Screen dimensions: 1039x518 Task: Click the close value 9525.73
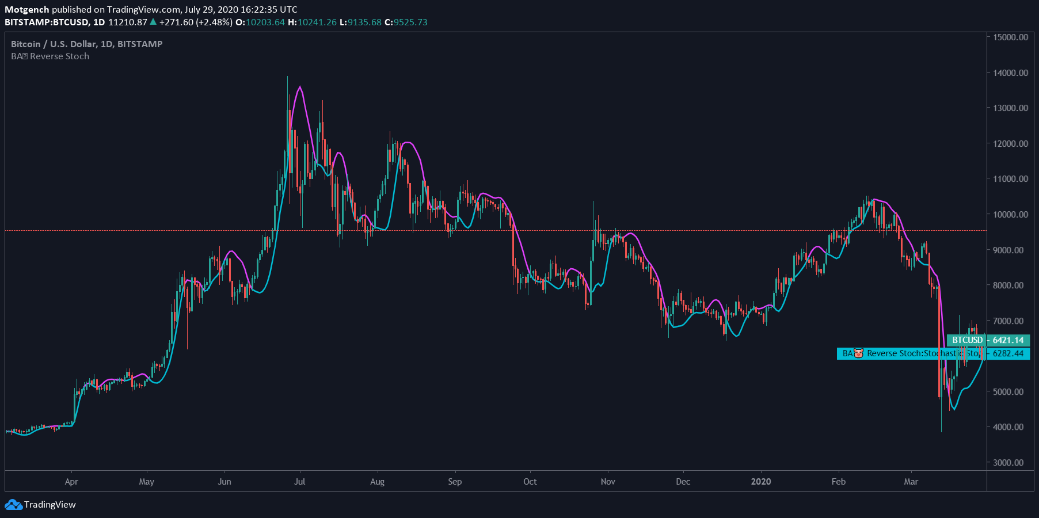[x=410, y=22]
